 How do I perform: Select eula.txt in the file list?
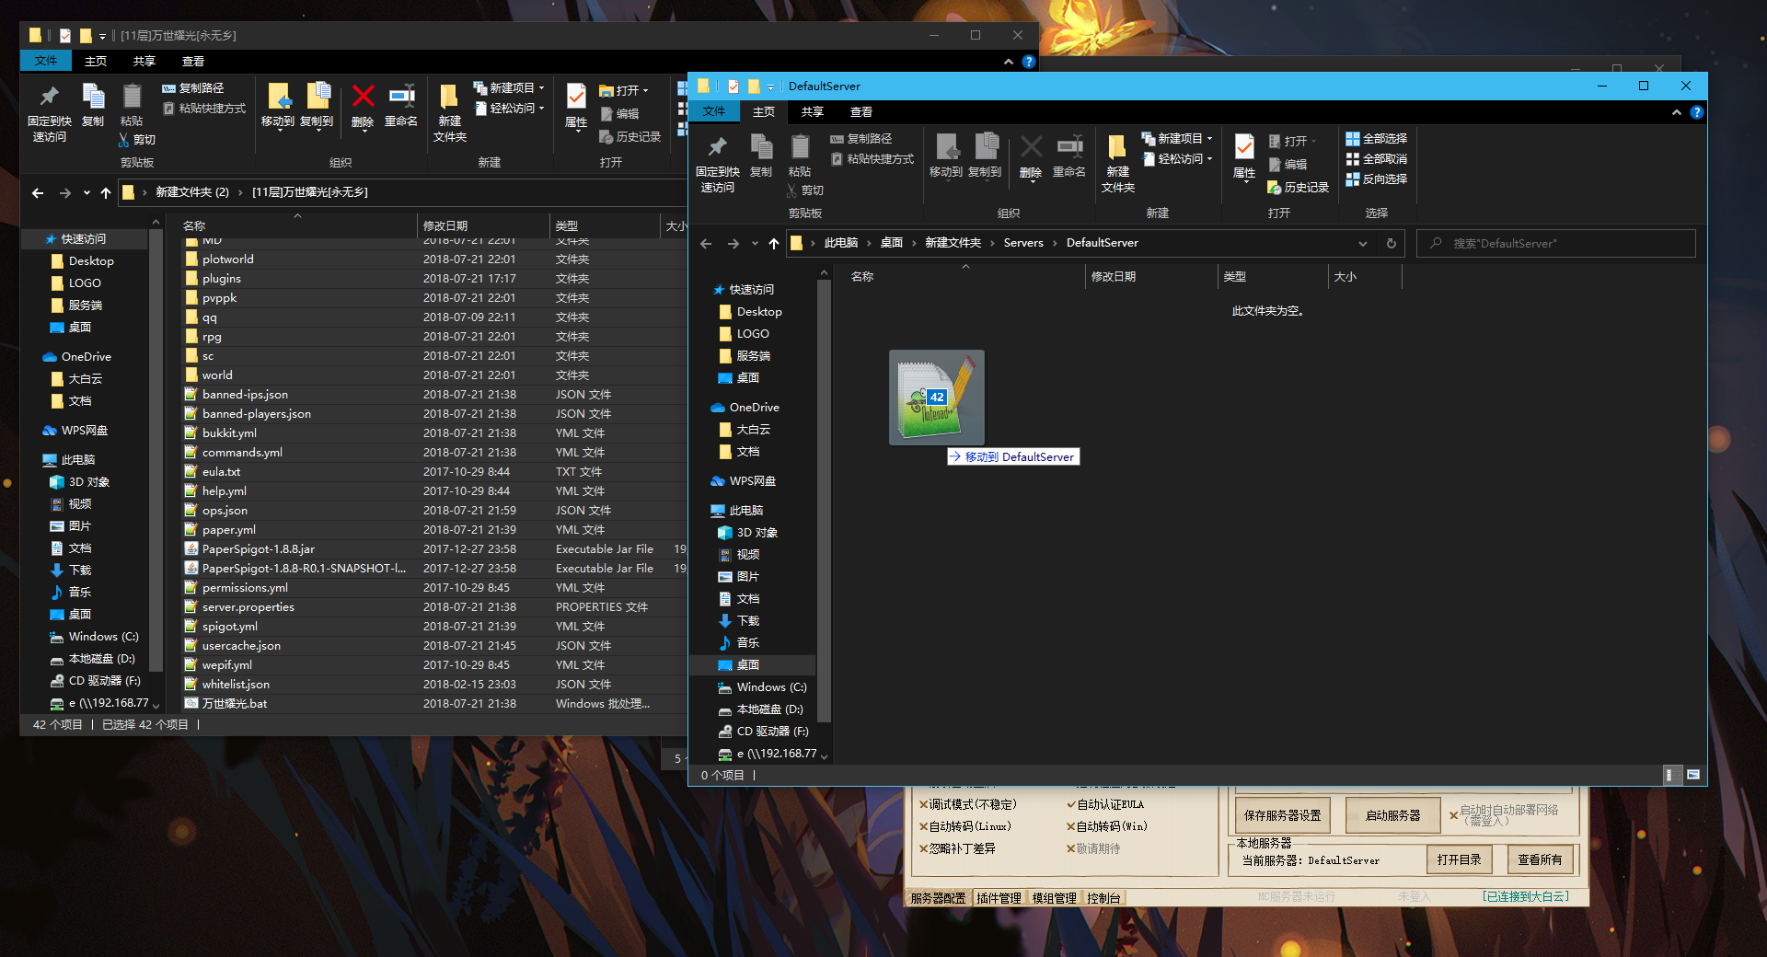point(221,472)
